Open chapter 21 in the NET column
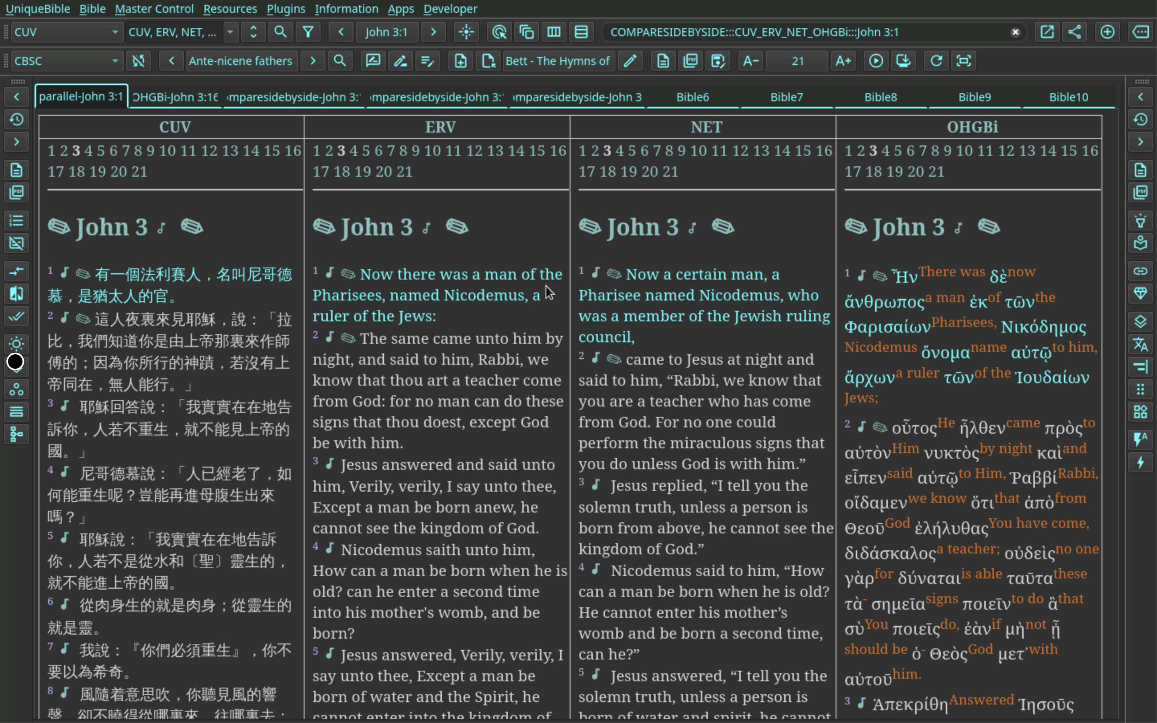Image resolution: width=1157 pixels, height=723 pixels. [670, 172]
